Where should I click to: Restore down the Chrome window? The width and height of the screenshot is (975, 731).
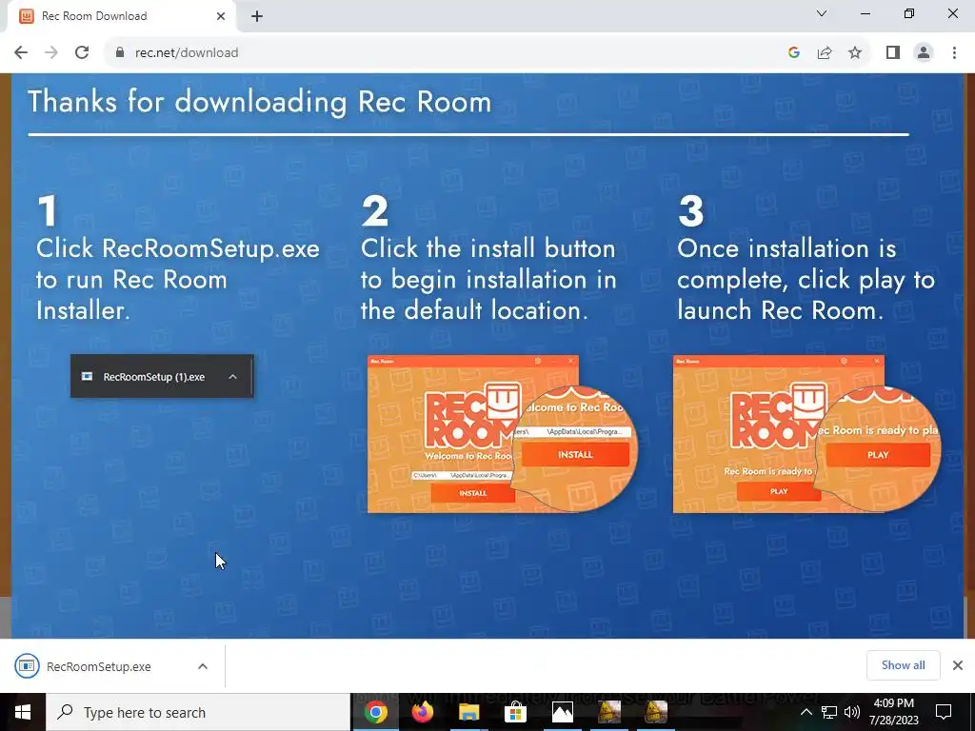point(909,13)
